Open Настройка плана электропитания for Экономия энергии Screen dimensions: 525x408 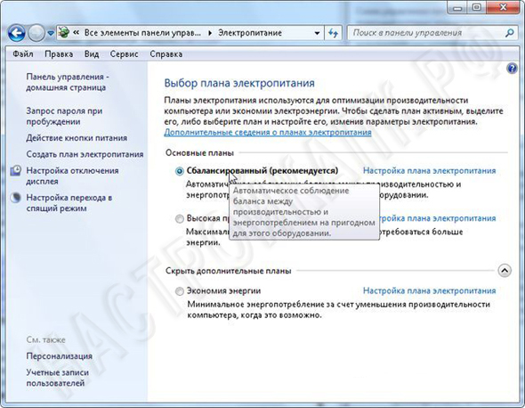pyautogui.click(x=429, y=291)
